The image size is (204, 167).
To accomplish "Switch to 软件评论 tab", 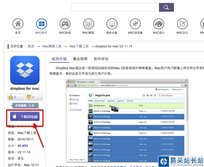I will point(101,59).
